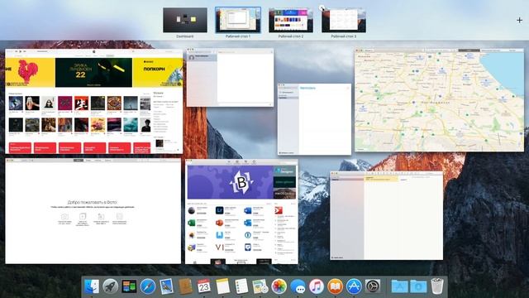Open Safari compass icon in Dock
The height and width of the screenshot is (298, 529).
point(148,286)
